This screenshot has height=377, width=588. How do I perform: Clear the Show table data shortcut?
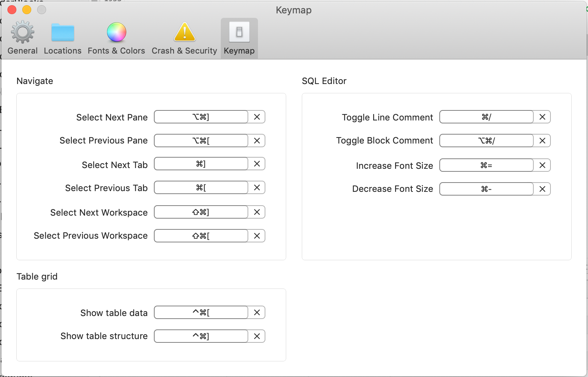click(257, 312)
